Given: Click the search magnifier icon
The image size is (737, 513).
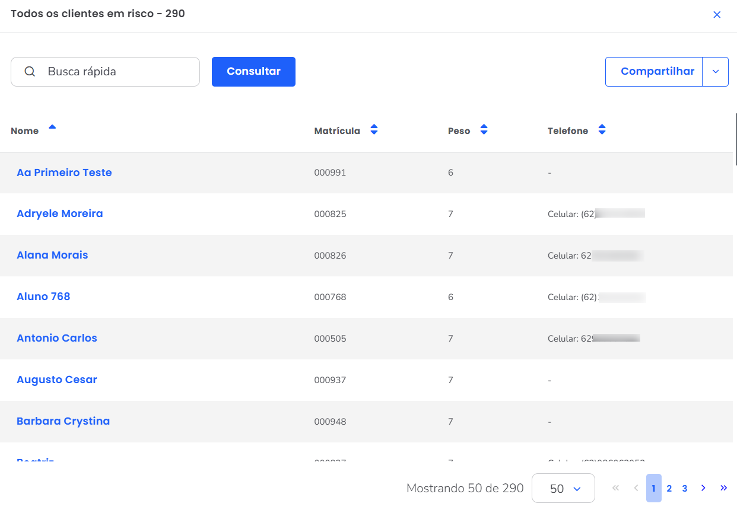Looking at the screenshot, I should point(30,72).
